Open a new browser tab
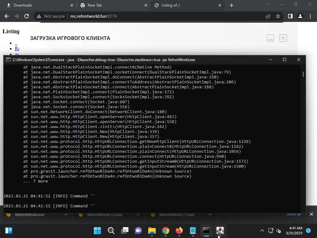 [x=232, y=5]
